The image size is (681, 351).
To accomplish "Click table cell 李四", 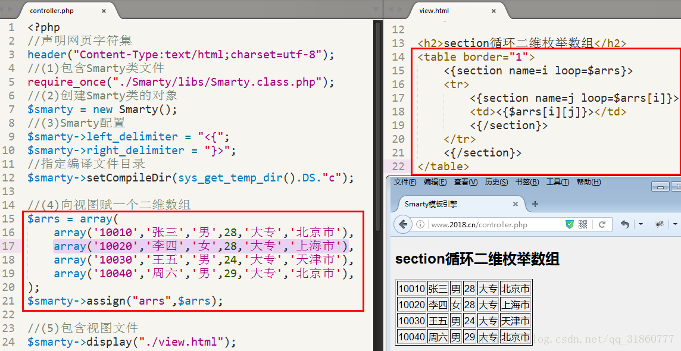I will click(x=438, y=305).
